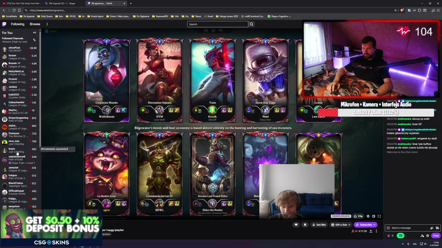The image size is (442, 248).
Task: Open Subscribe dropdown button
Action: point(365,225)
